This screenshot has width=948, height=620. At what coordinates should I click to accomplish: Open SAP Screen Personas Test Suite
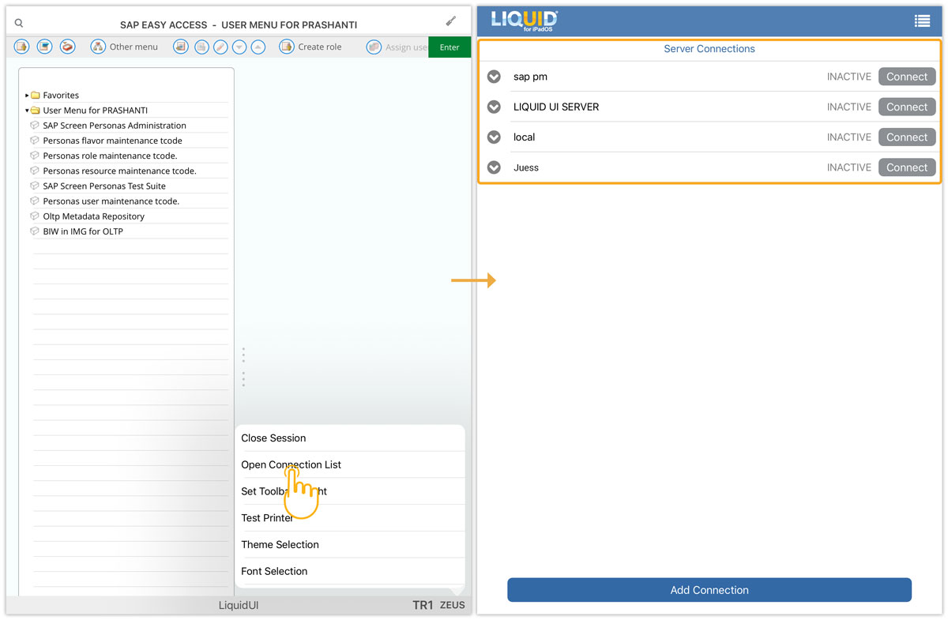click(x=104, y=186)
